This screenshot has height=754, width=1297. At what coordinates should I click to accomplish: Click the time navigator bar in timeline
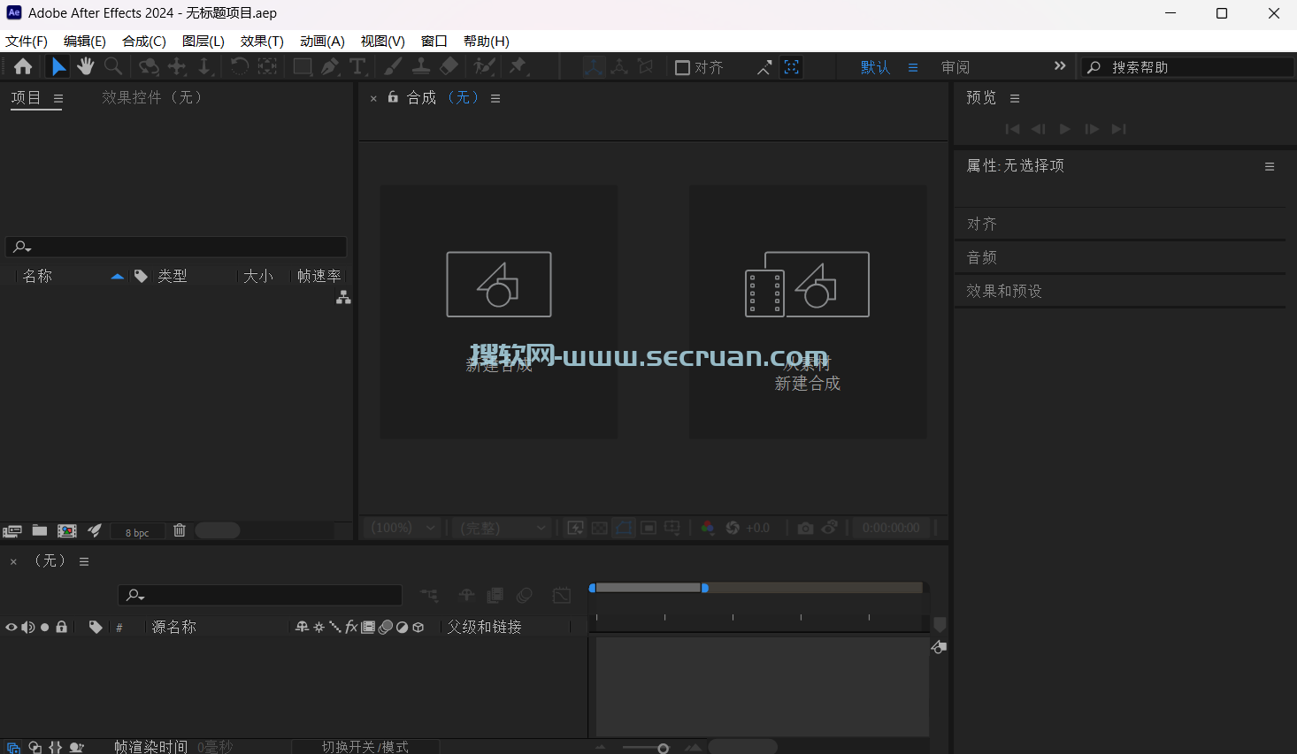click(648, 588)
